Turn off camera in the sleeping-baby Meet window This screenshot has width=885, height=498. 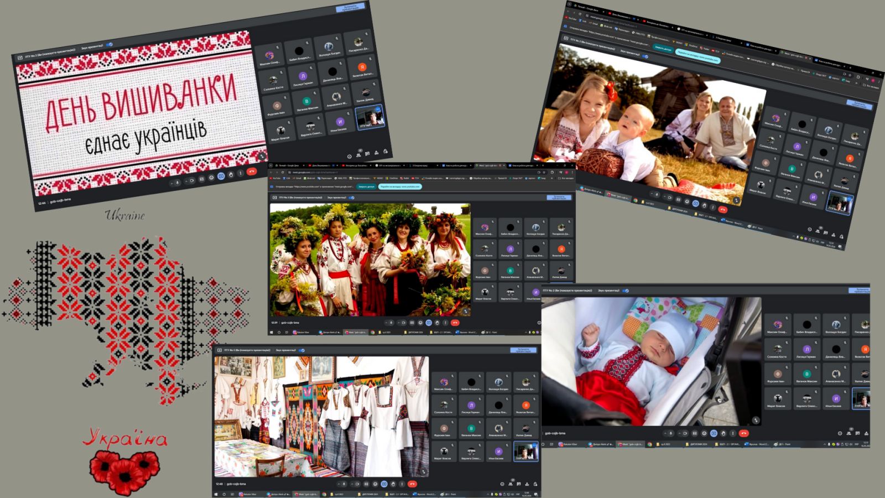685,433
